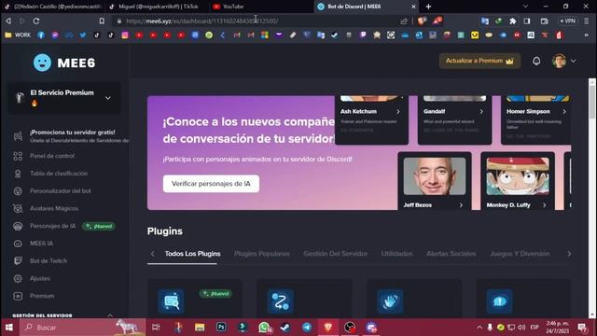Click the browser back arrow
This screenshot has height=336, width=597.
8,21
